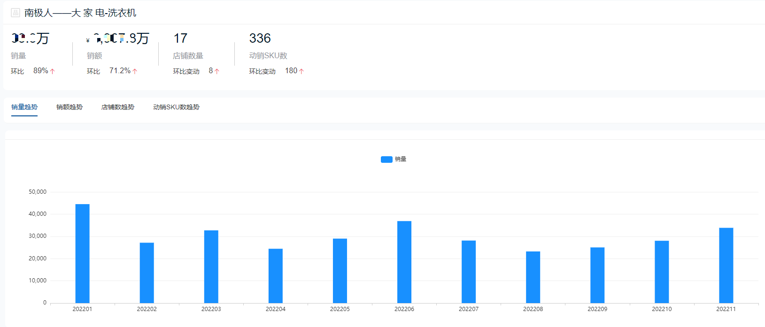
Task: Toggle the 销量 legend swatch
Action: click(386, 159)
